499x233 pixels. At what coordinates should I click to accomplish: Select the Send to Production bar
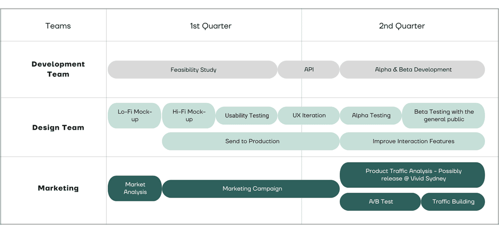click(251, 141)
